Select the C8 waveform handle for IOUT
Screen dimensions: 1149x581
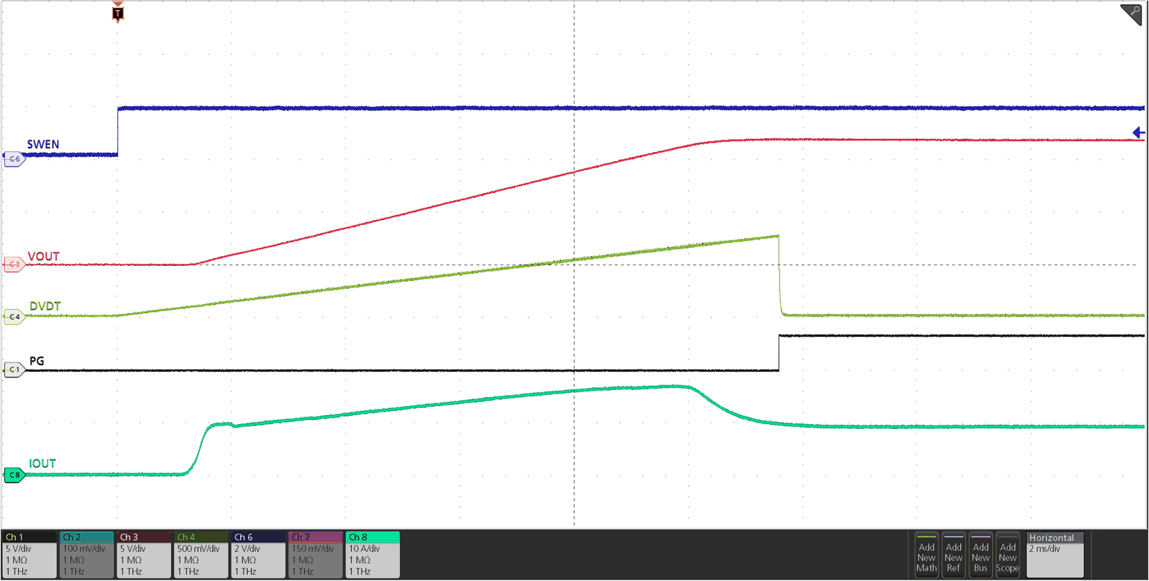14,475
